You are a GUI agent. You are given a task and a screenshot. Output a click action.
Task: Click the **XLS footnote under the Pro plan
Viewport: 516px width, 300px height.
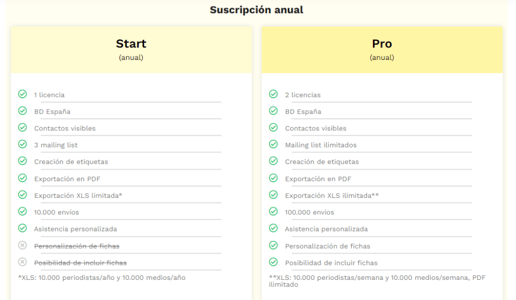377,281
